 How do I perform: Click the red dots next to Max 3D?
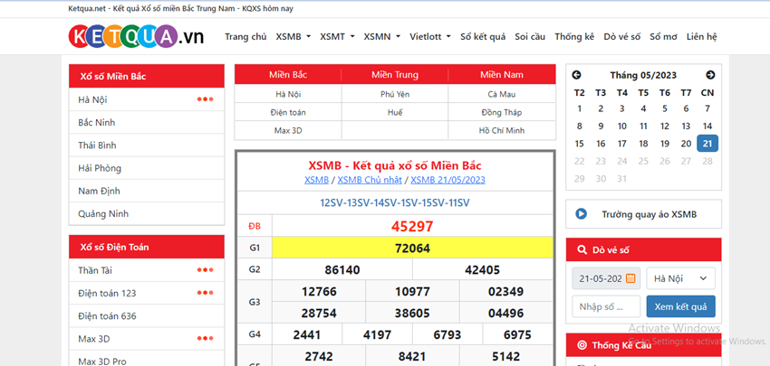point(206,339)
